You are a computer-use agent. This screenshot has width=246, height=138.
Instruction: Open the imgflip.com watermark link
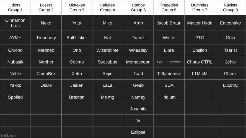click(x=9, y=136)
